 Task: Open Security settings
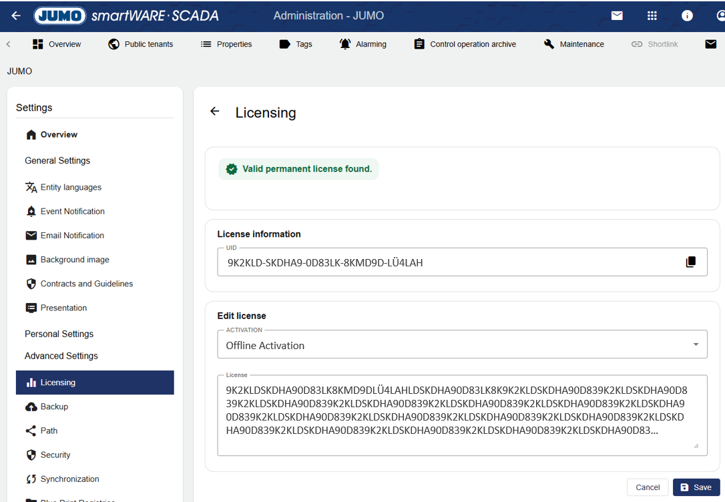(95, 455)
